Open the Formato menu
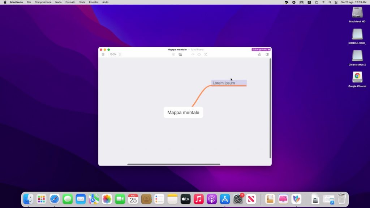Image resolution: width=370 pixels, height=208 pixels. point(70,2)
